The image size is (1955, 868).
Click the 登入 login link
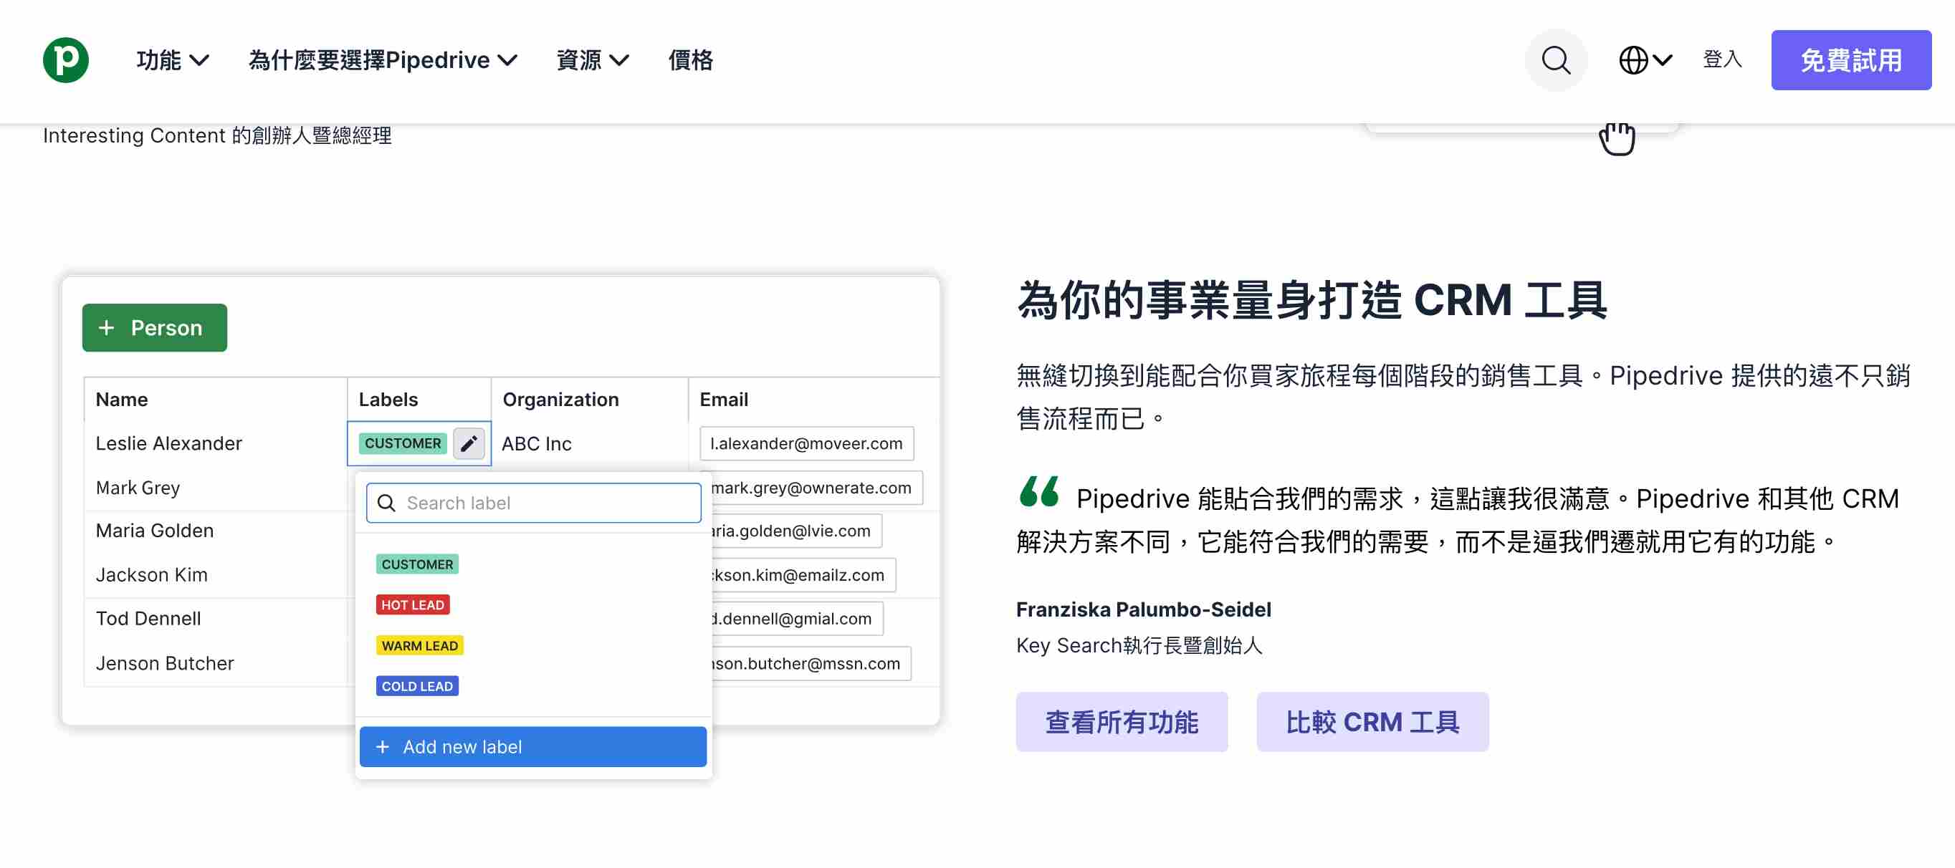(x=1722, y=59)
